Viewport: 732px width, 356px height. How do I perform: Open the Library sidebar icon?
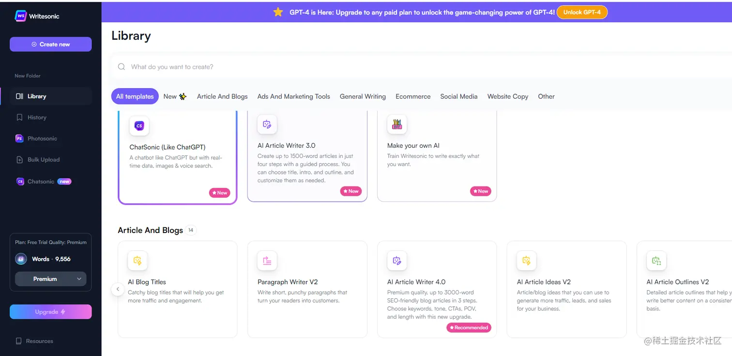tap(19, 96)
